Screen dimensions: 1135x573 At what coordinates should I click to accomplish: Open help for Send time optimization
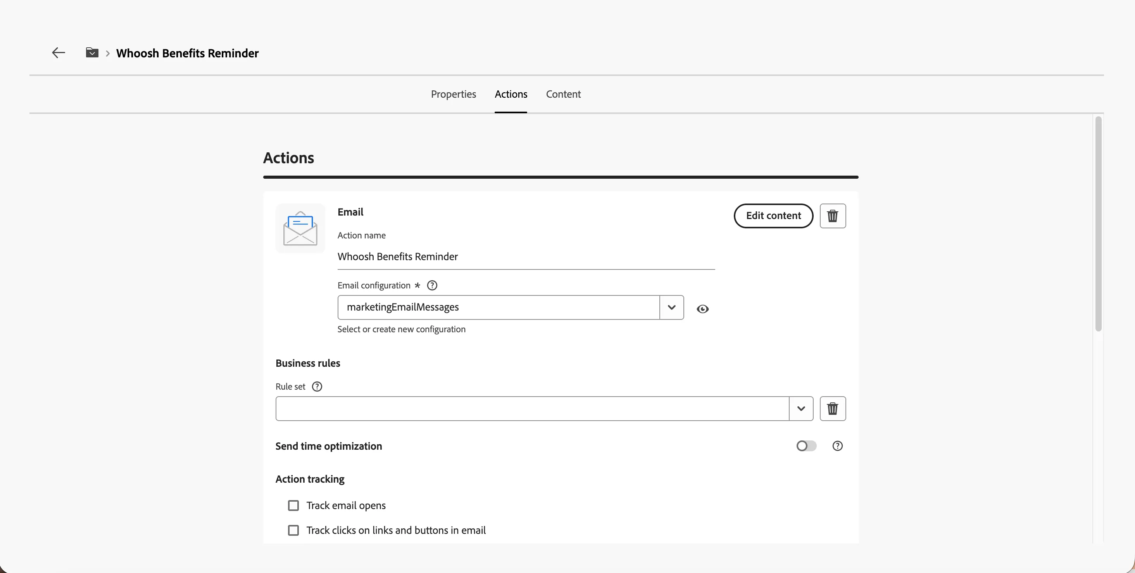837,446
